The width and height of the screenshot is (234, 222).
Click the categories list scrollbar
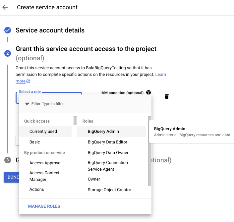(75, 121)
